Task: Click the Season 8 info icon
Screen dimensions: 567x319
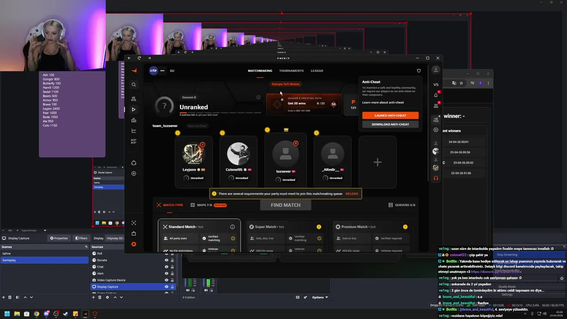Action: pos(258,97)
